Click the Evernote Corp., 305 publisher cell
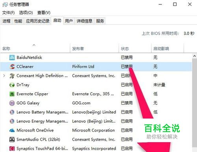The image size is (197, 152). (93, 94)
